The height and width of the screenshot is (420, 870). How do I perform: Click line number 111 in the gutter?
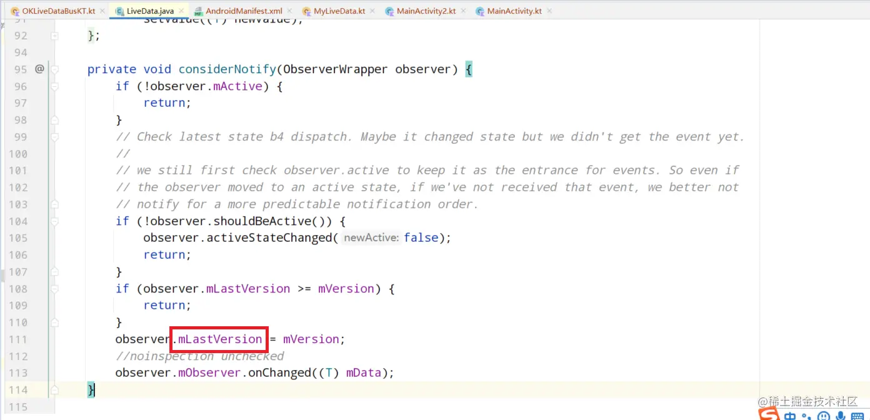[x=17, y=339]
